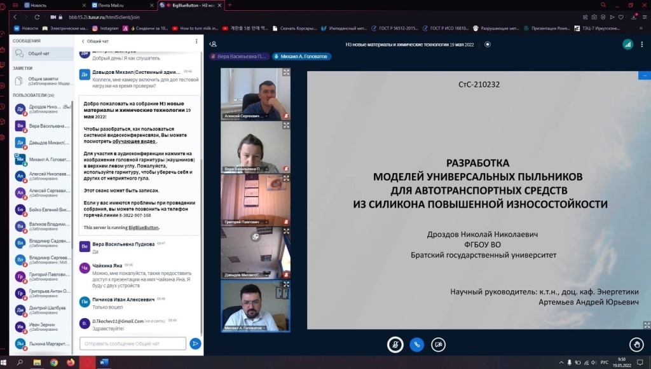Toggle the user list panel icon
The width and height of the screenshot is (651, 369).
pos(213,44)
